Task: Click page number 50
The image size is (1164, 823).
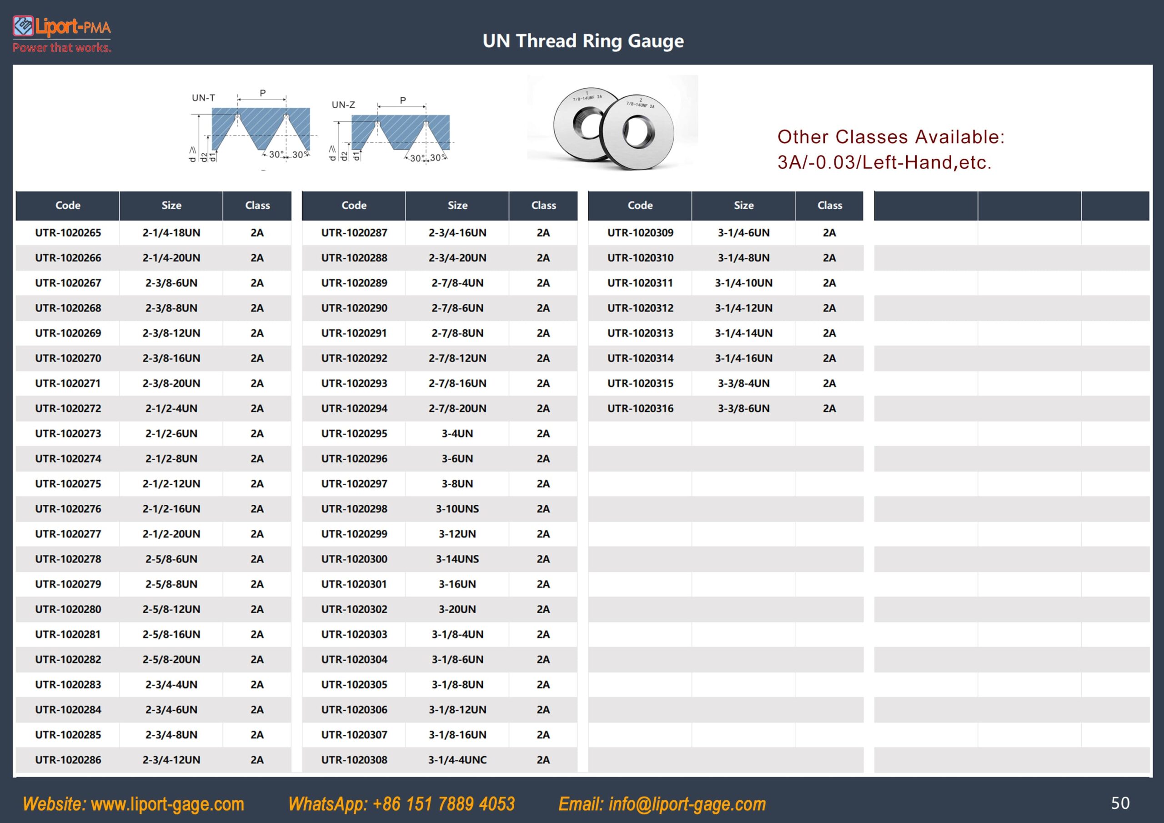Action: (x=1120, y=803)
